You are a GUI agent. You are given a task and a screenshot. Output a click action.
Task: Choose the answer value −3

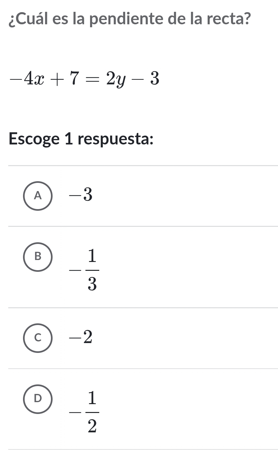tap(81, 196)
